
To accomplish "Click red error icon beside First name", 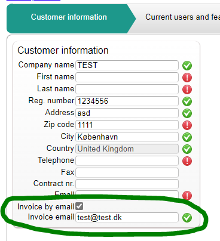I will tap(187, 78).
